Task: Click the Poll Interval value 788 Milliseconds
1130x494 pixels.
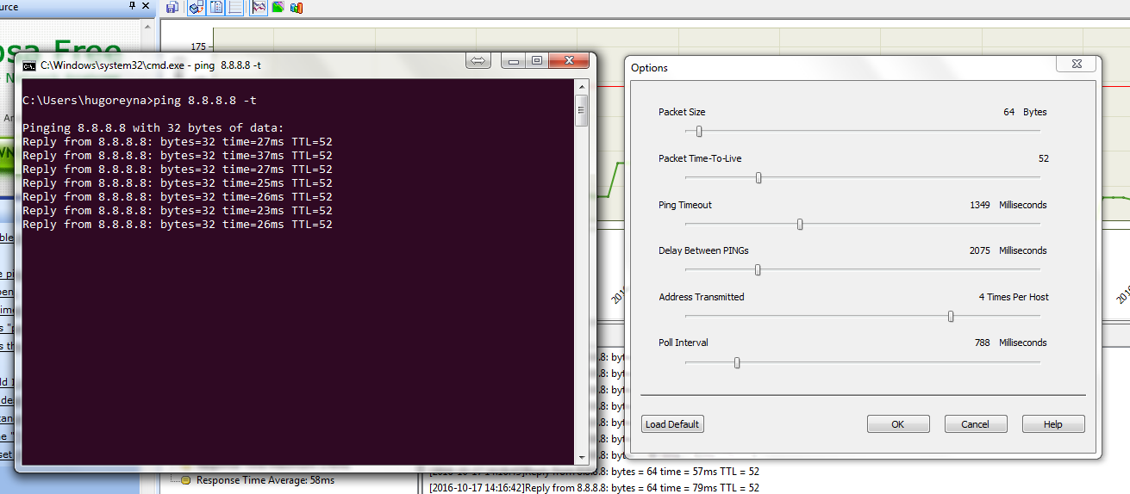Action: pyautogui.click(x=1011, y=343)
